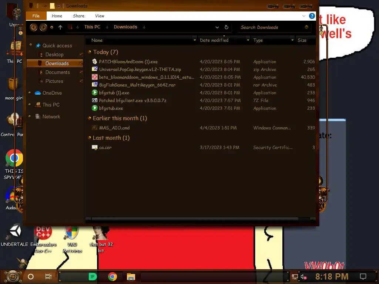Open Task View on the taskbar
This screenshot has height=284, width=379.
[48, 277]
